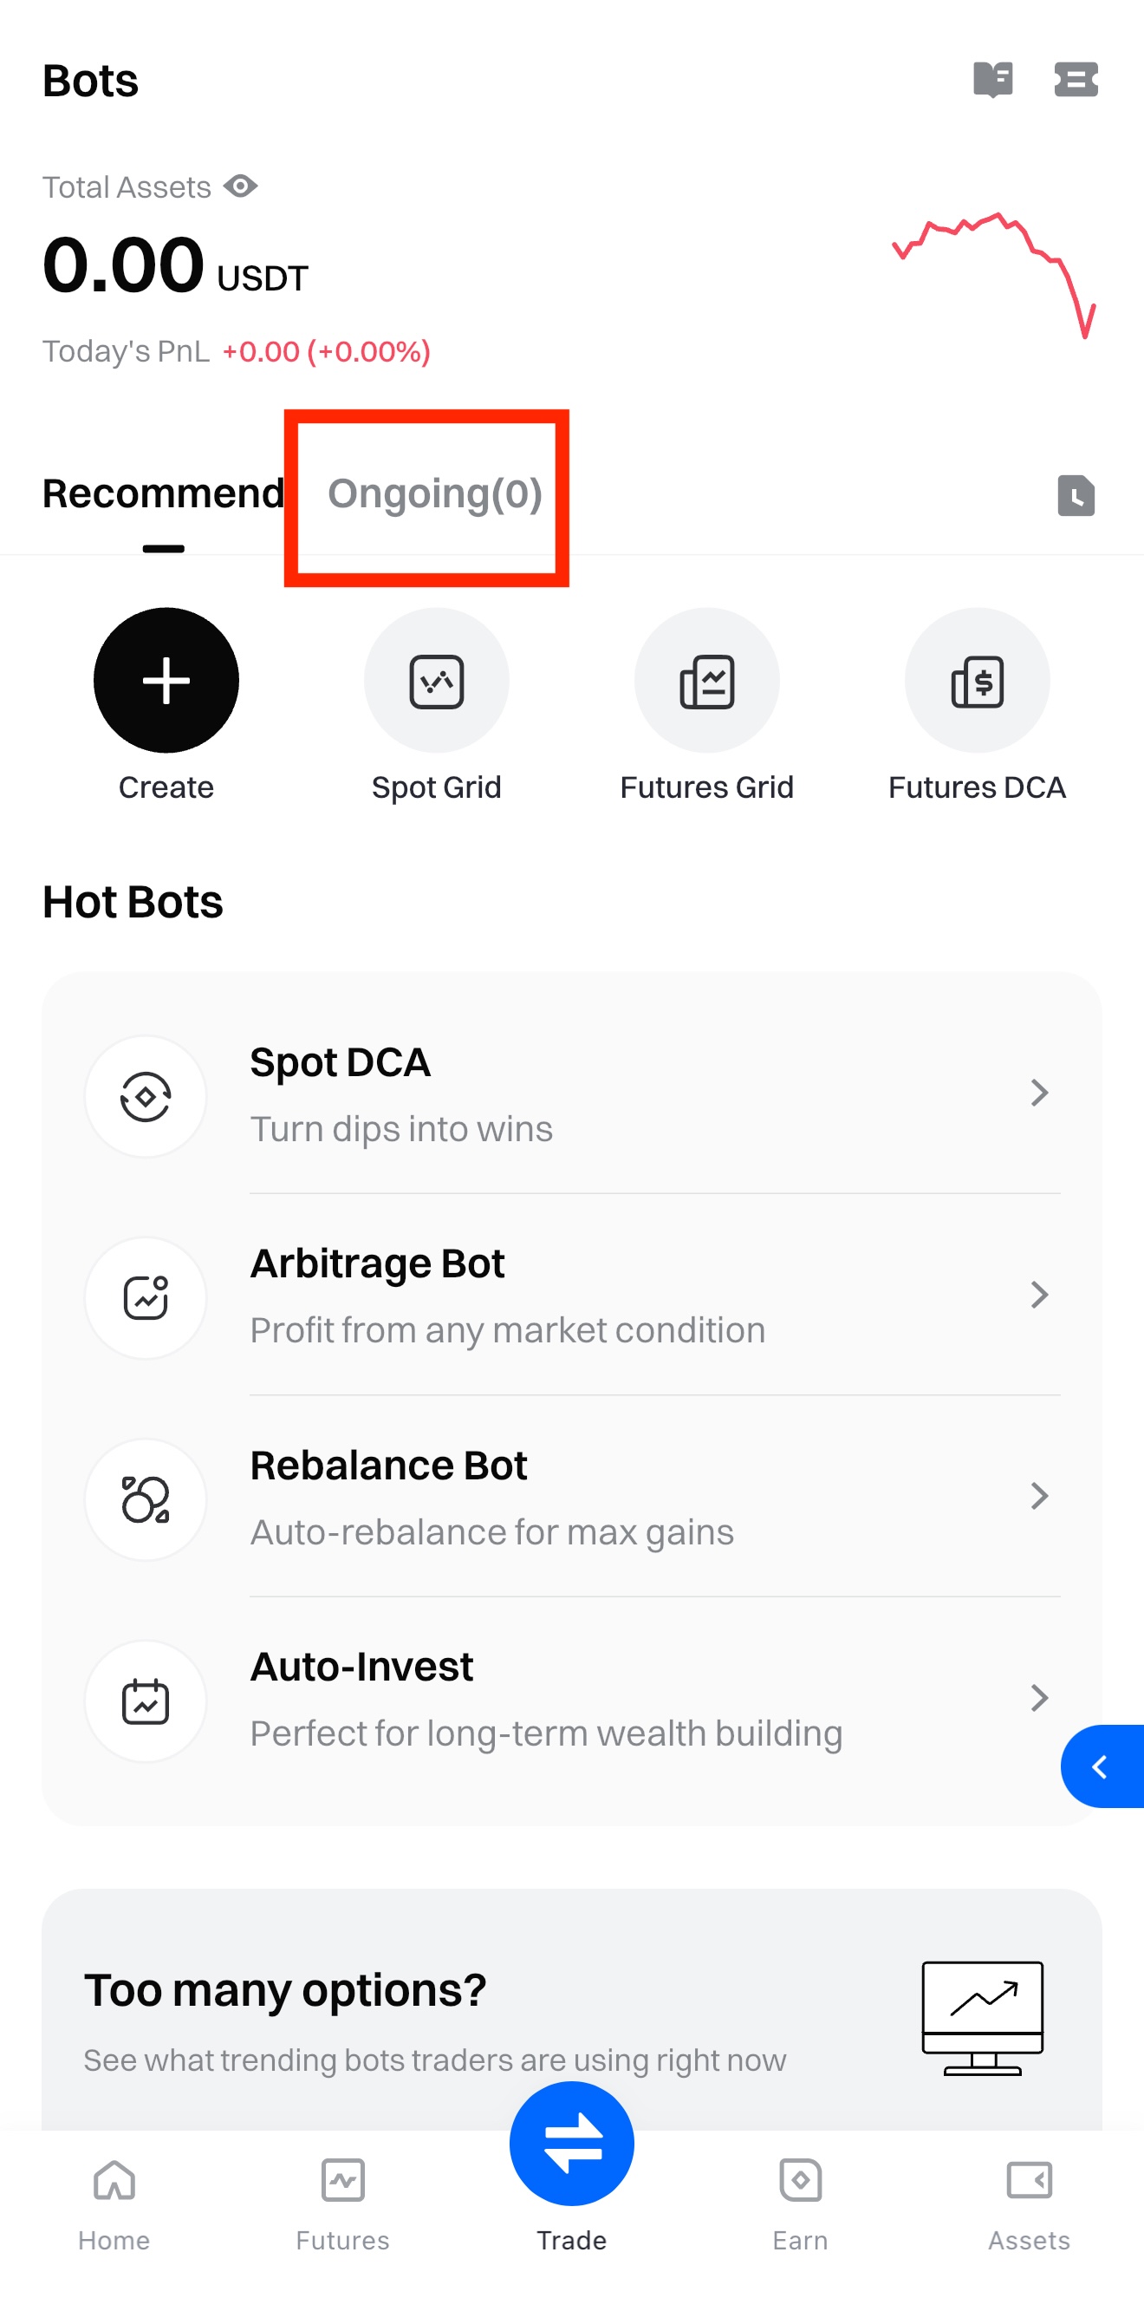This screenshot has height=2298, width=1144.
Task: Expand Arbitrage Bot chevron
Action: point(1039,1295)
